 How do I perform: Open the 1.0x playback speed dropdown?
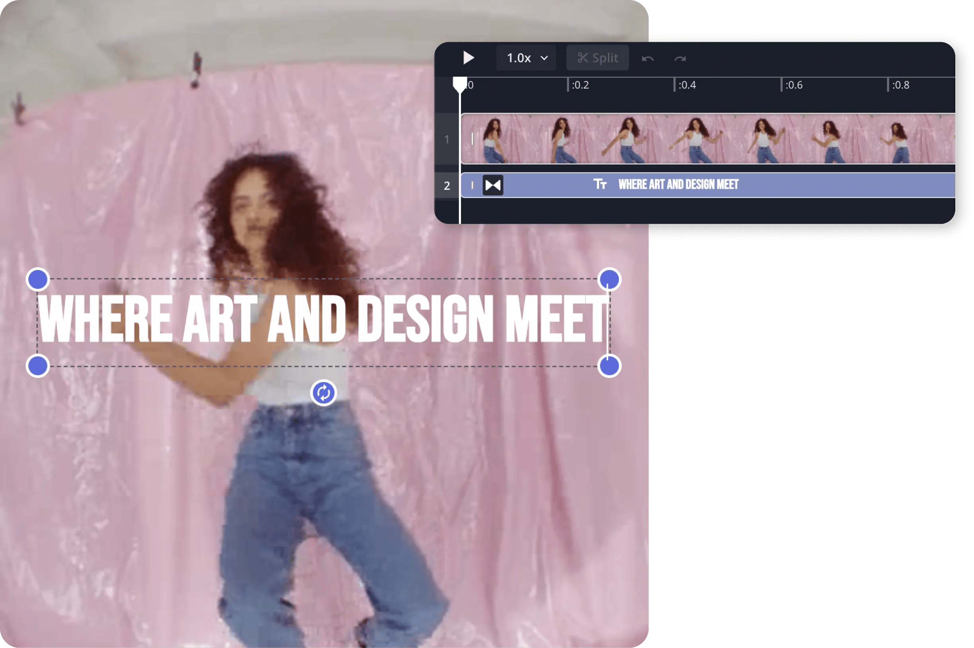coord(526,58)
